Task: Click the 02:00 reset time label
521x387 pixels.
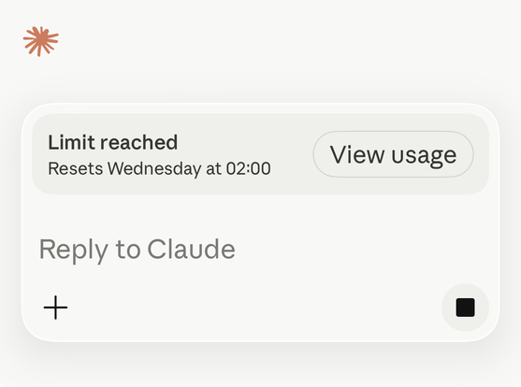Action: (x=248, y=168)
